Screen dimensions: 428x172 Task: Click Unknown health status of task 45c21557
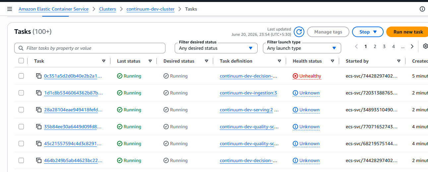click(306, 144)
